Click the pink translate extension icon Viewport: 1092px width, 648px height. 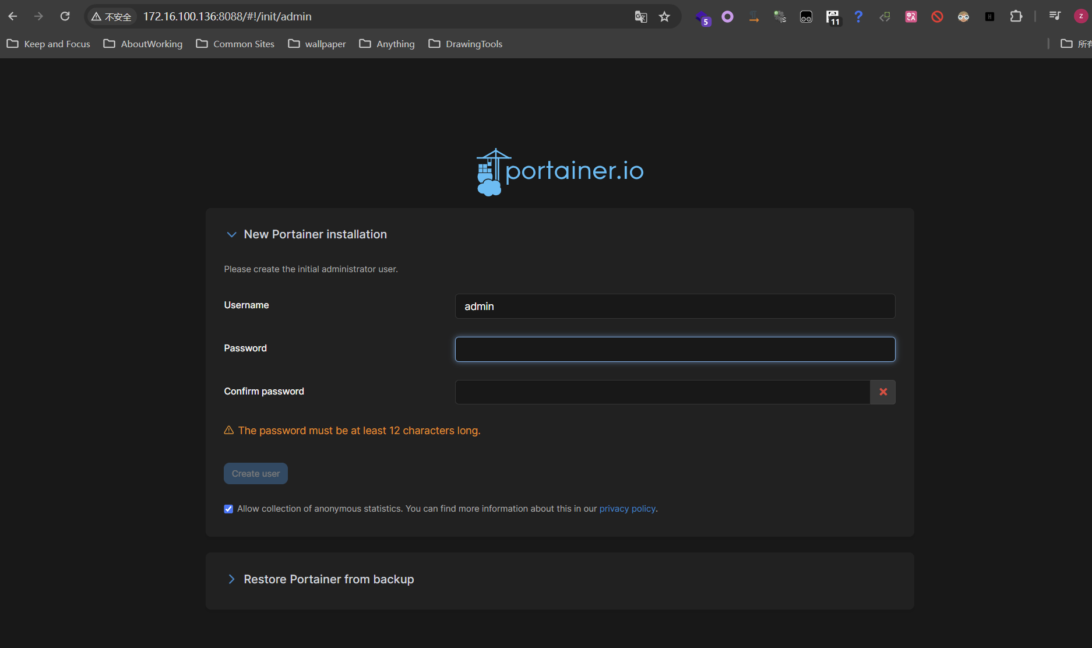[911, 17]
